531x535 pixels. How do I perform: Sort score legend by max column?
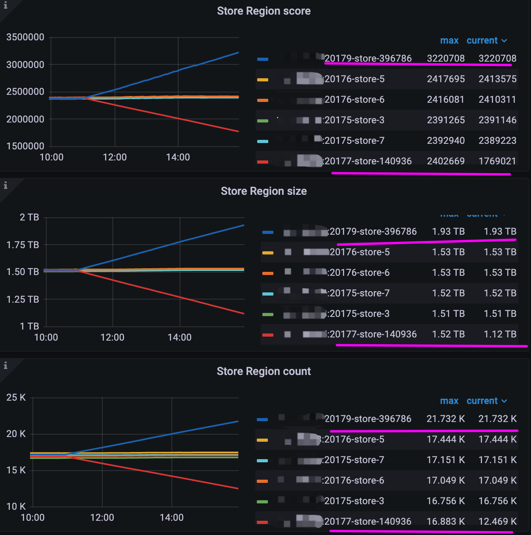[x=449, y=40]
